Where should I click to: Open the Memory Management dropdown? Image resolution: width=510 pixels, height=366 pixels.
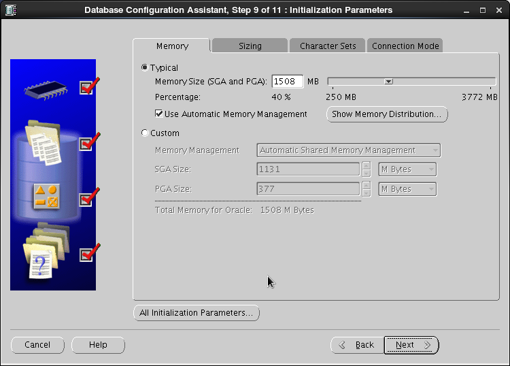[x=349, y=150]
